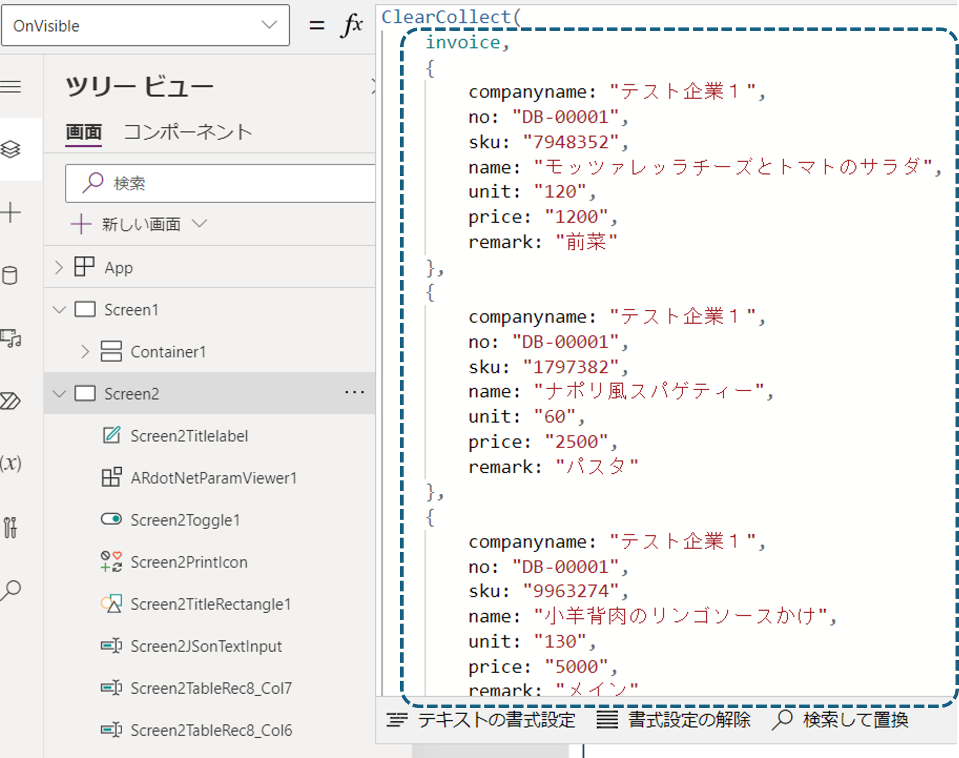Click the 新しい画面 button

pos(126,224)
